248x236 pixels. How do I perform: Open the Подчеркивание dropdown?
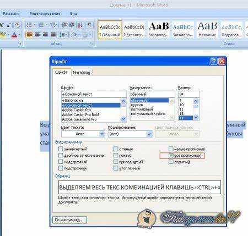(x=149, y=134)
